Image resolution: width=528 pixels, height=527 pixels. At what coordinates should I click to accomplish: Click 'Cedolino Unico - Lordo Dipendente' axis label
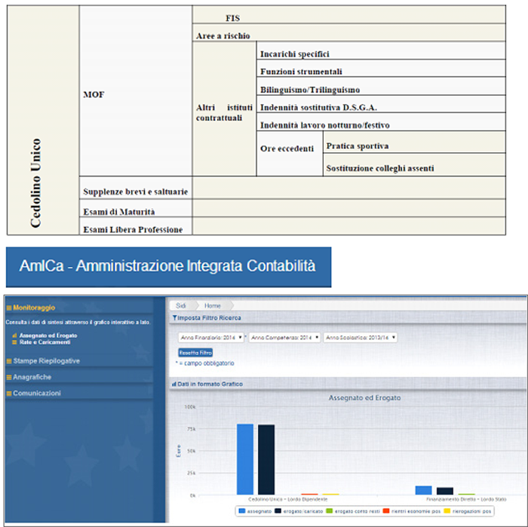coord(287,499)
